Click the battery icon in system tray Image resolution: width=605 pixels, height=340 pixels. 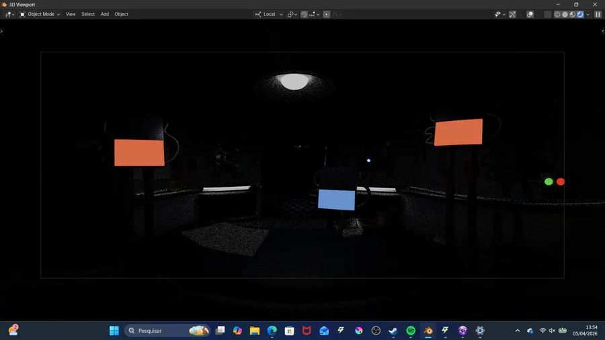(563, 331)
